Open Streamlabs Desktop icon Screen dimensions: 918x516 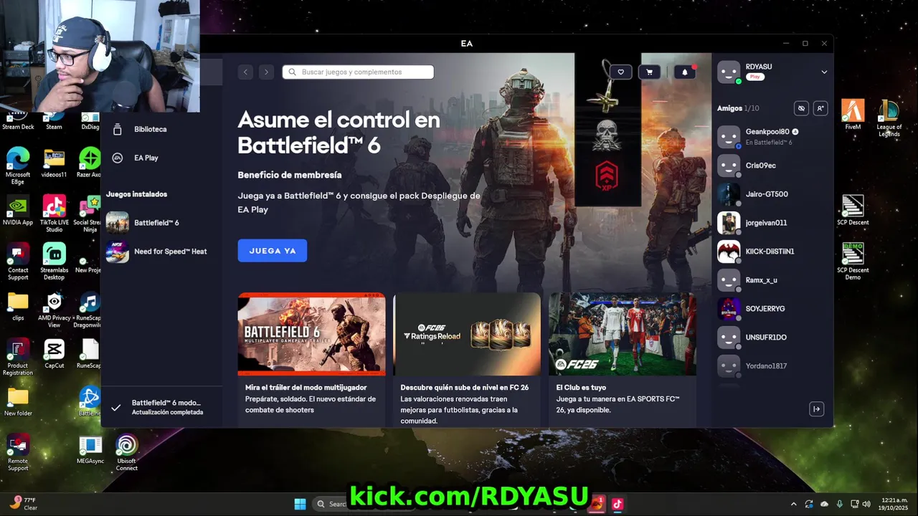[x=54, y=262]
